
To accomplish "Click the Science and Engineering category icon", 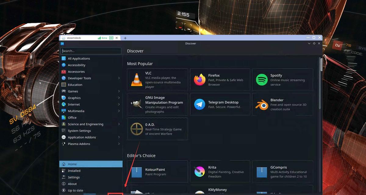I will tap(63, 124).
